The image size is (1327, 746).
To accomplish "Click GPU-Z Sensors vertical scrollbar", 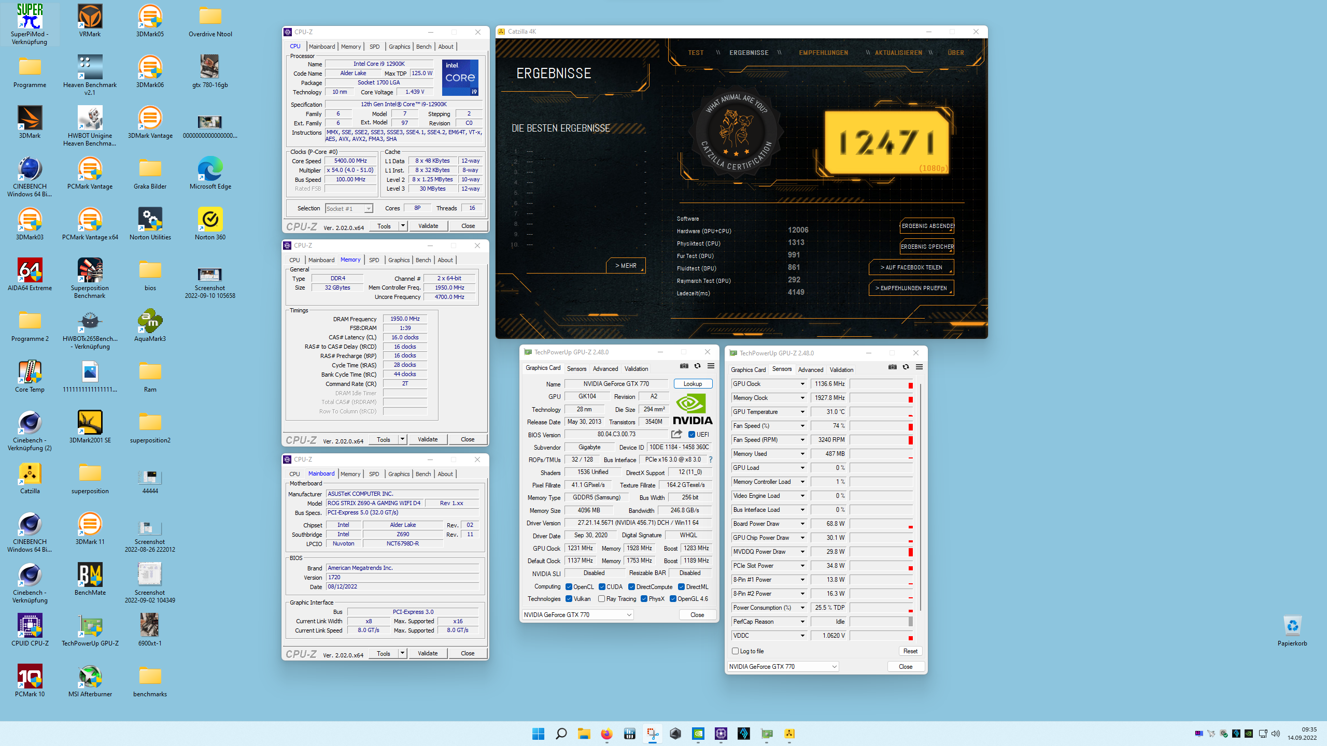I will (921, 496).
